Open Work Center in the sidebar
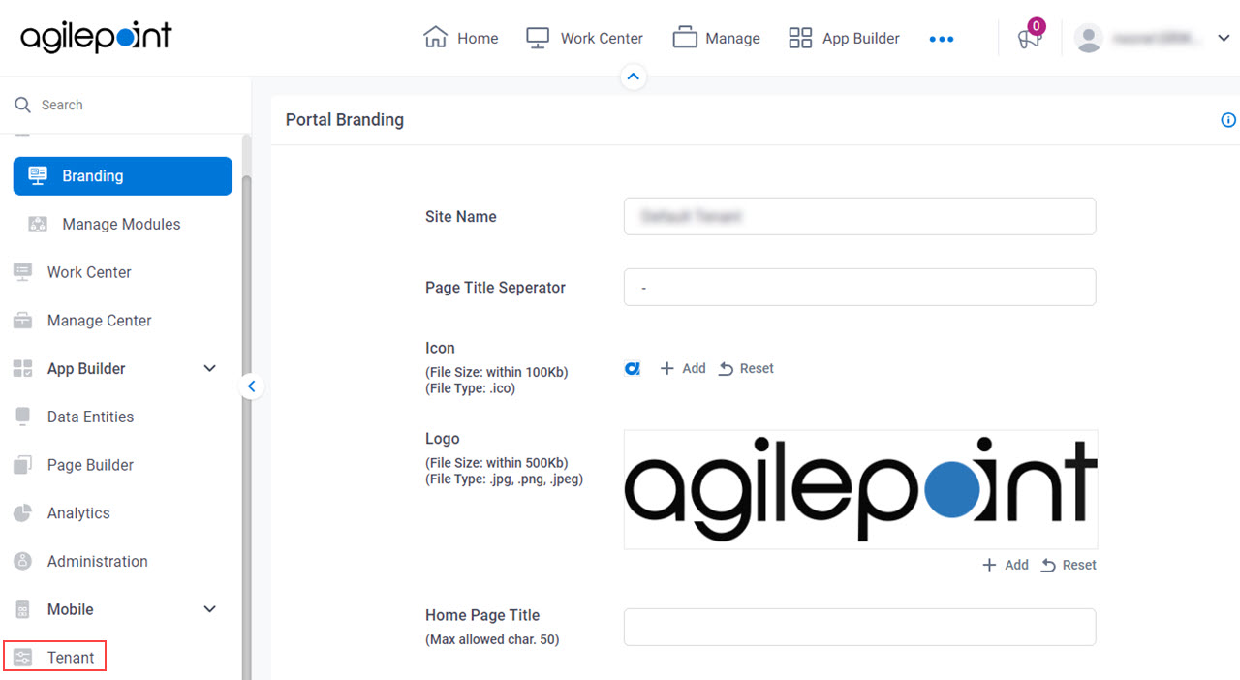 [x=89, y=272]
